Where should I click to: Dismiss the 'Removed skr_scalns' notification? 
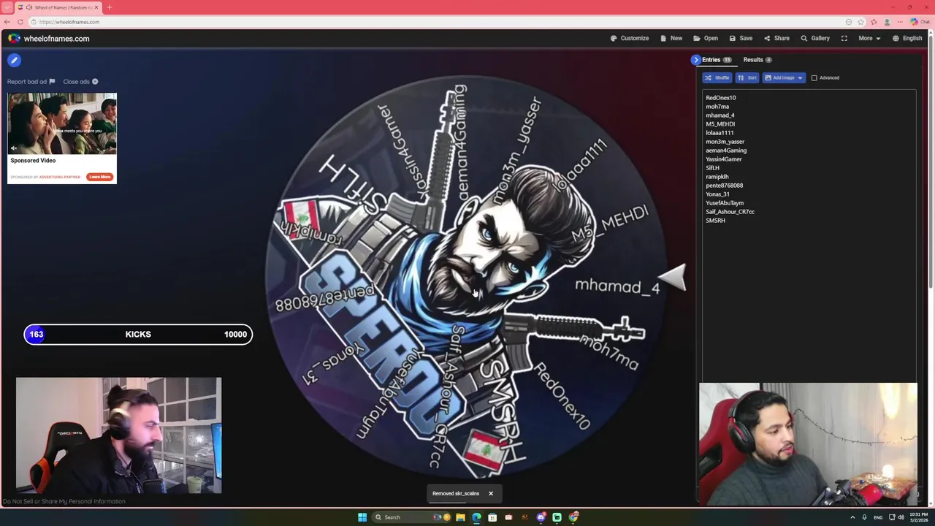tap(491, 493)
